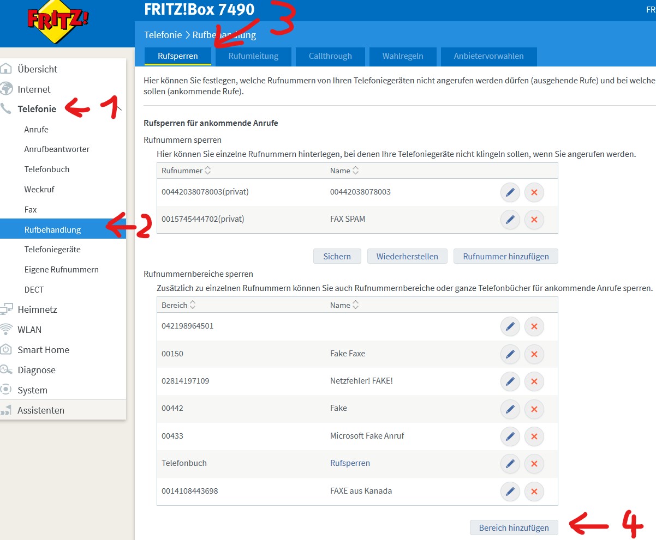656x540 pixels.
Task: Edit the Telefonbuch Rufsperren entry
Action: [x=510, y=464]
